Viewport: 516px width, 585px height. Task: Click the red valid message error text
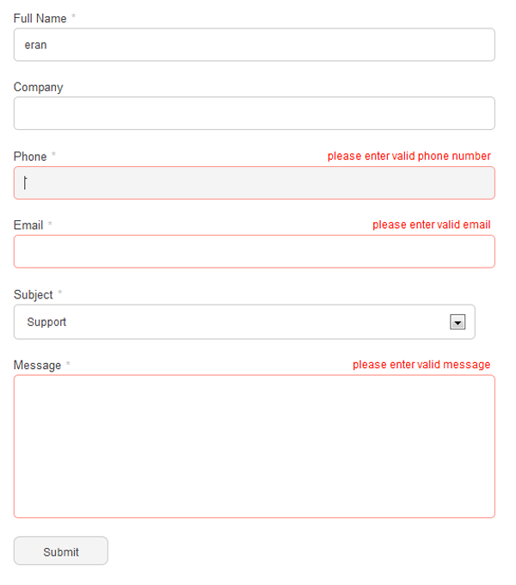(421, 365)
